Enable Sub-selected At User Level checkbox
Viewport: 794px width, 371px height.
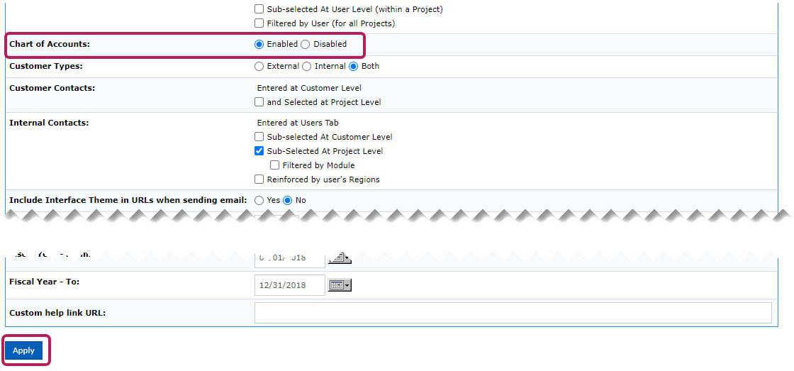[259, 10]
